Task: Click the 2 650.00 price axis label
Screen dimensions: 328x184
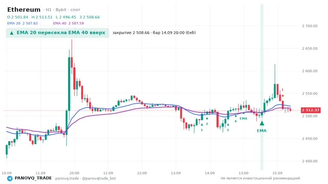Action: point(310,49)
